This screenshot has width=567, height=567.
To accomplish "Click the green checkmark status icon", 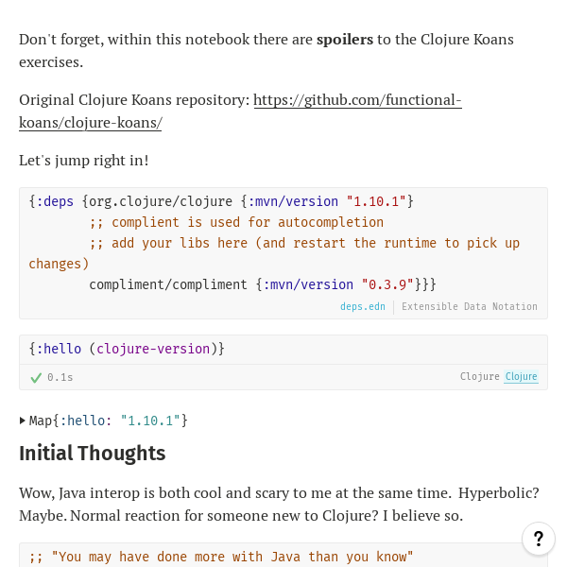I will tap(36, 377).
